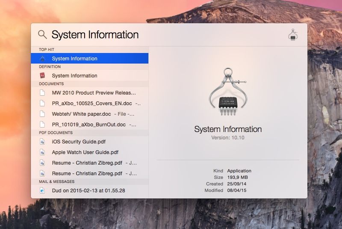This screenshot has width=342, height=229.
Task: Click PDF icon of the second Resume - Christian Zibreg.pdf
Action: point(42,173)
